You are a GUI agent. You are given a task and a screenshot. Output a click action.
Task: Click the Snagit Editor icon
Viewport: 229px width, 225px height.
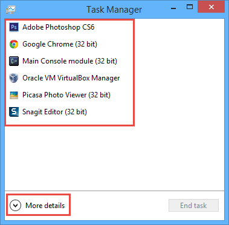[x=14, y=112]
